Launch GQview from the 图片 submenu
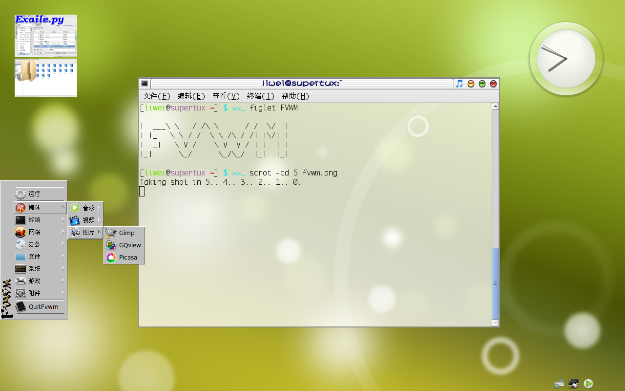 pyautogui.click(x=125, y=245)
